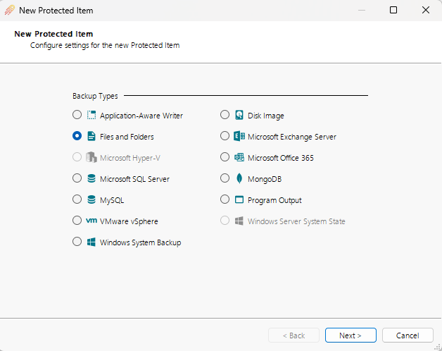The height and width of the screenshot is (351, 442).
Task: Click the Microsoft Exchange Server icon
Action: tap(239, 137)
